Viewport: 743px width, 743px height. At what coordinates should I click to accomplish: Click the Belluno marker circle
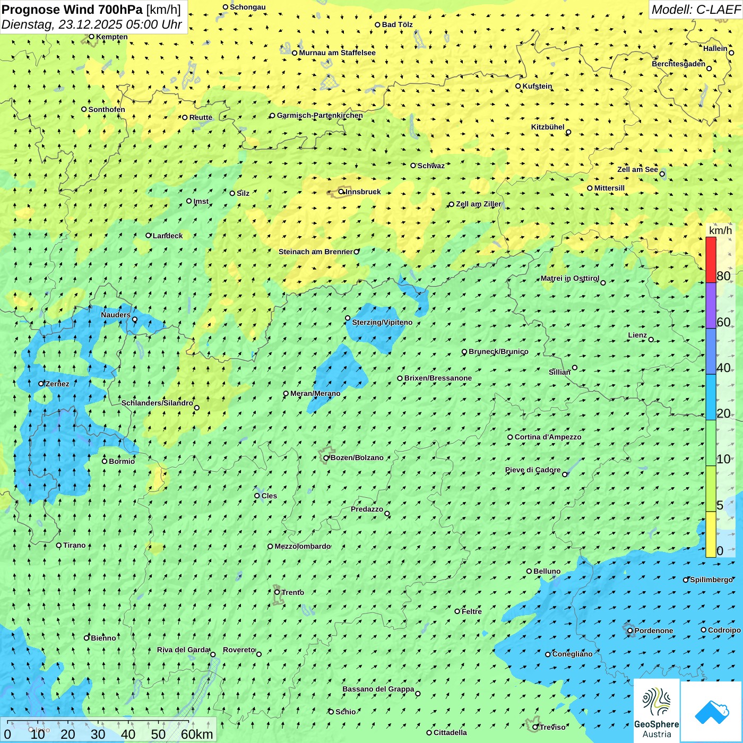coord(529,571)
